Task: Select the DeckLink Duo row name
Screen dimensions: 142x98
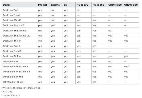Action: click(x=10, y=10)
